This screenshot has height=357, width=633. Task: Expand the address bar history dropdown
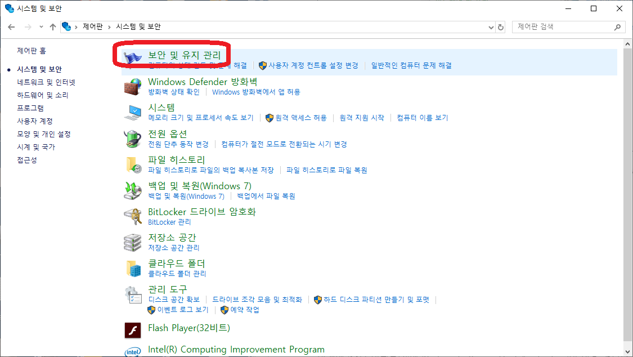tap(491, 28)
